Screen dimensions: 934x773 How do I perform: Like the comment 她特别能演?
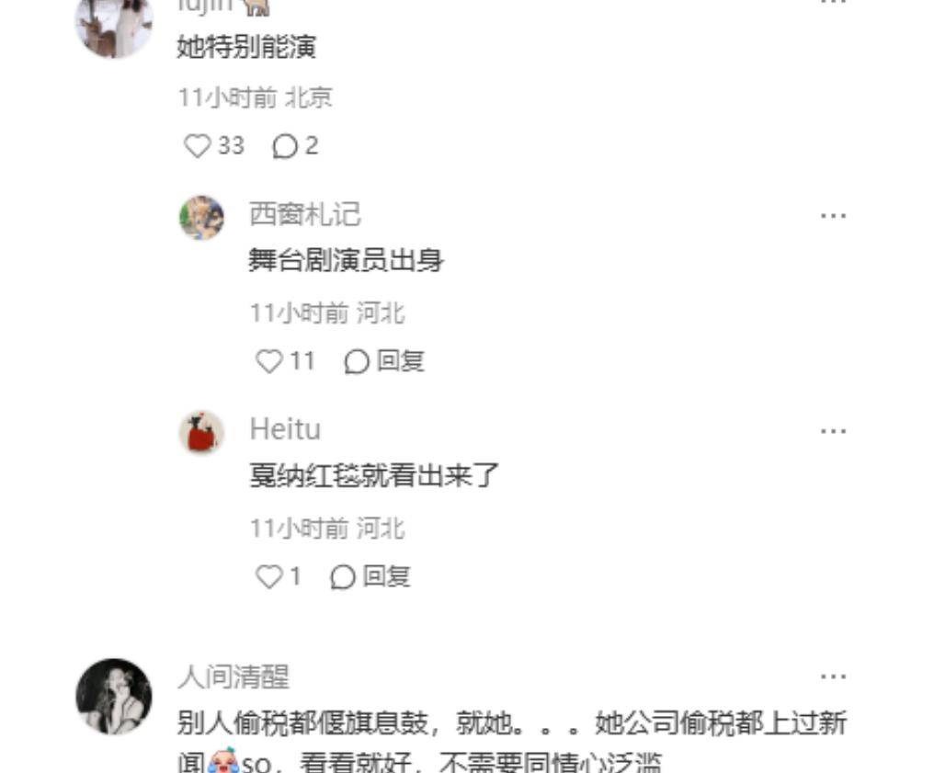(x=197, y=146)
